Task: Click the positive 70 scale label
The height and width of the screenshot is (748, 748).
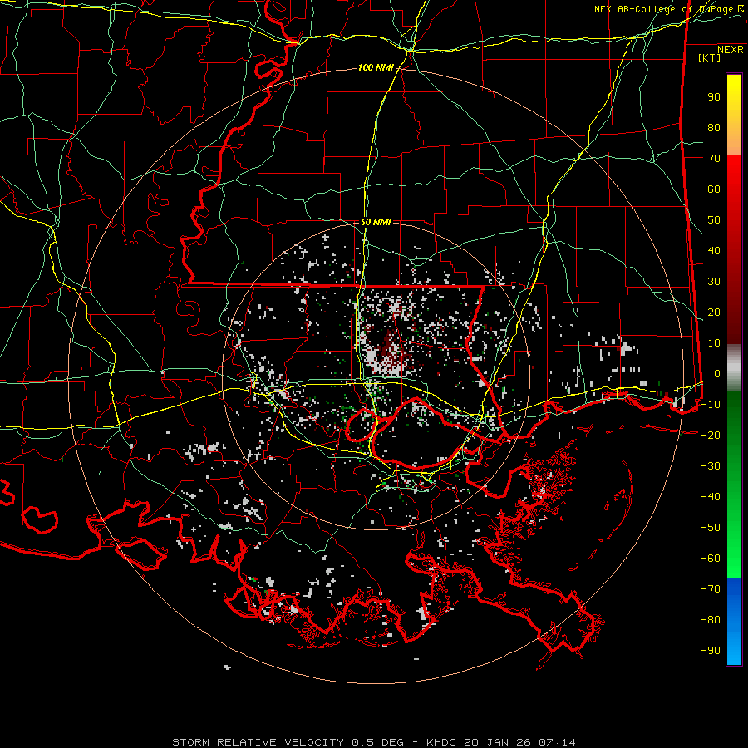Action: (714, 159)
